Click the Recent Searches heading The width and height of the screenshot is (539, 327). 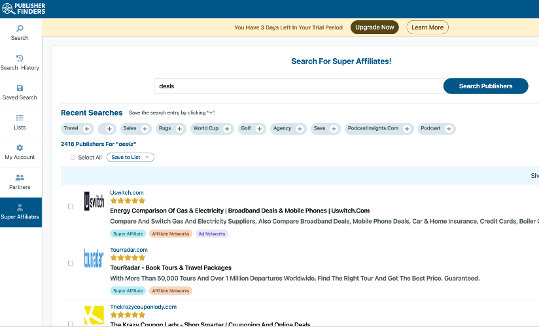pos(92,112)
